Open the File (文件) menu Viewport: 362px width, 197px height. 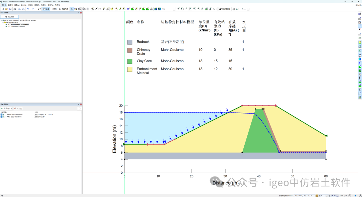click(4, 5)
